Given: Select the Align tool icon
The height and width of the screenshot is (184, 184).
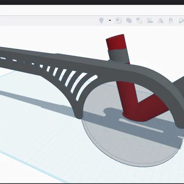Looking at the screenshot, I should [150, 20].
